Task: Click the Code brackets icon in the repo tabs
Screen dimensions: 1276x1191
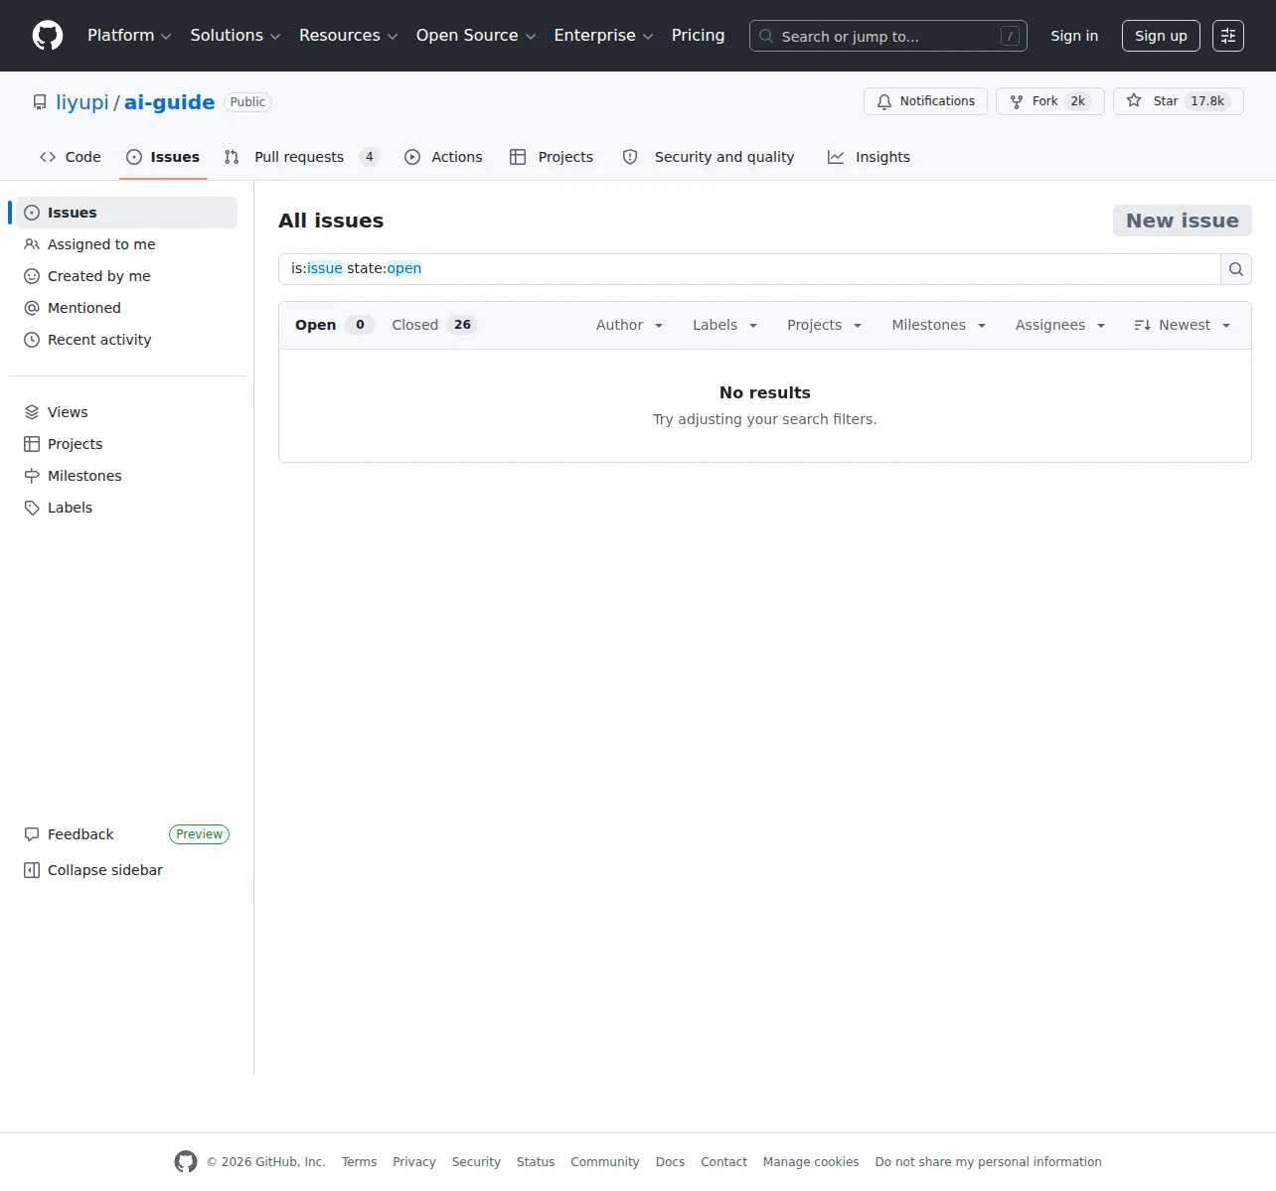Action: tap(48, 157)
